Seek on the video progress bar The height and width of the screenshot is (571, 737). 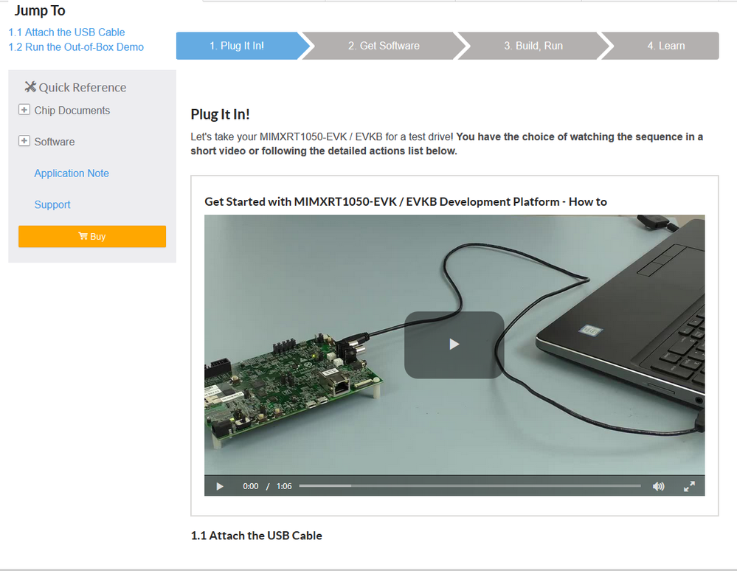tap(469, 486)
